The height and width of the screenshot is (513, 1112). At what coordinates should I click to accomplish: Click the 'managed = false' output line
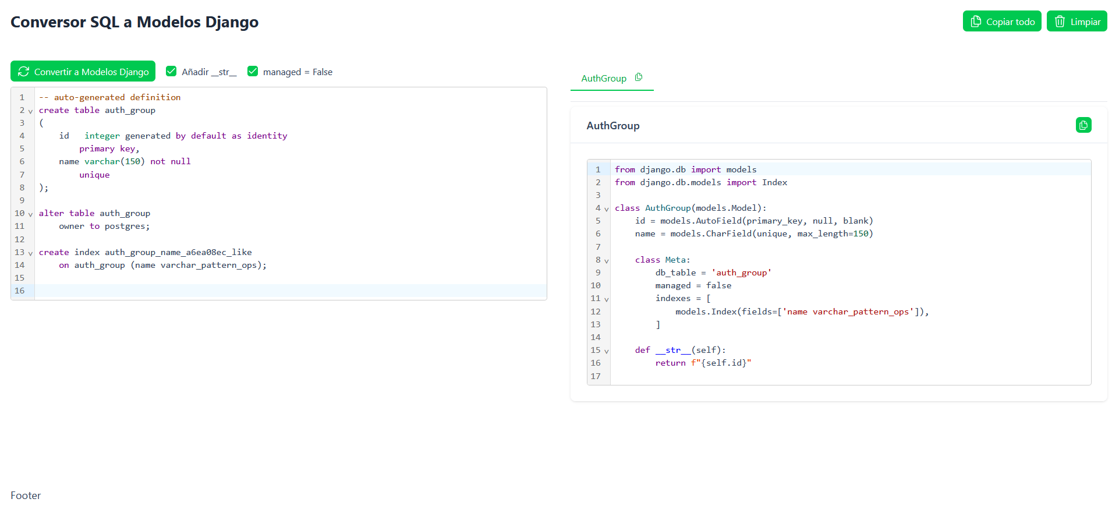pyautogui.click(x=693, y=285)
